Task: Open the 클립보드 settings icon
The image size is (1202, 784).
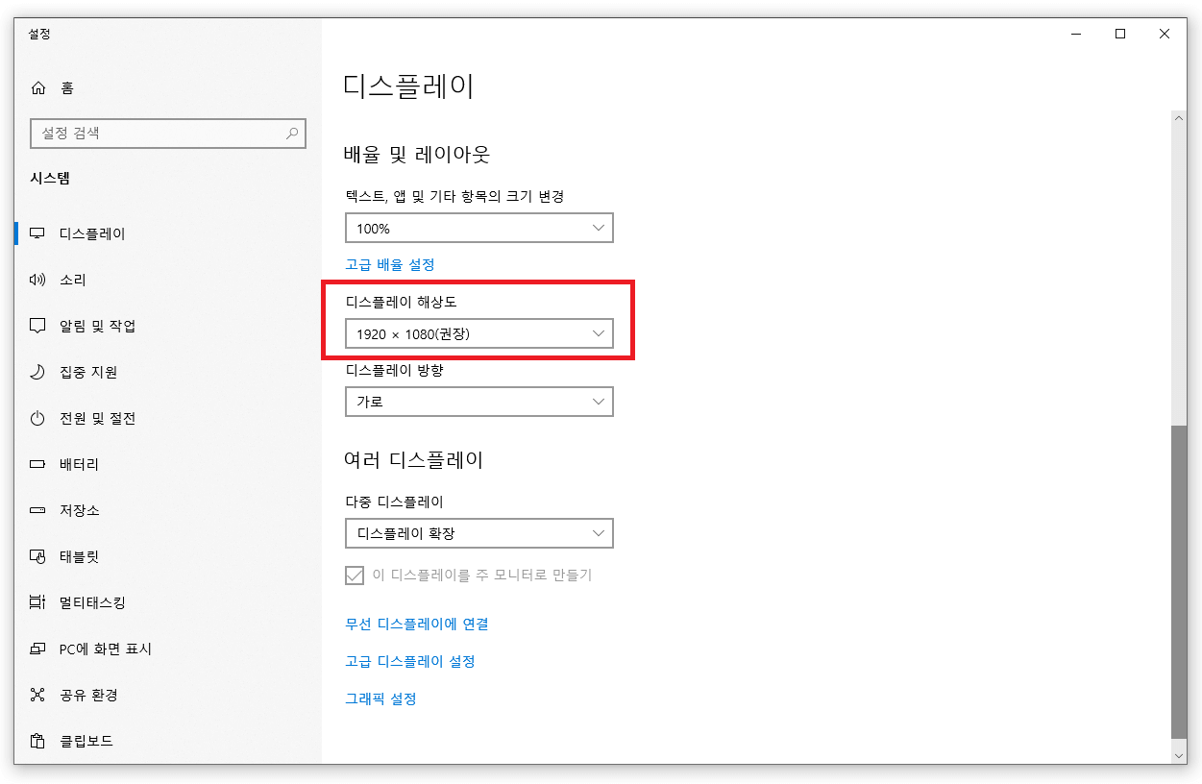Action: tap(38, 741)
